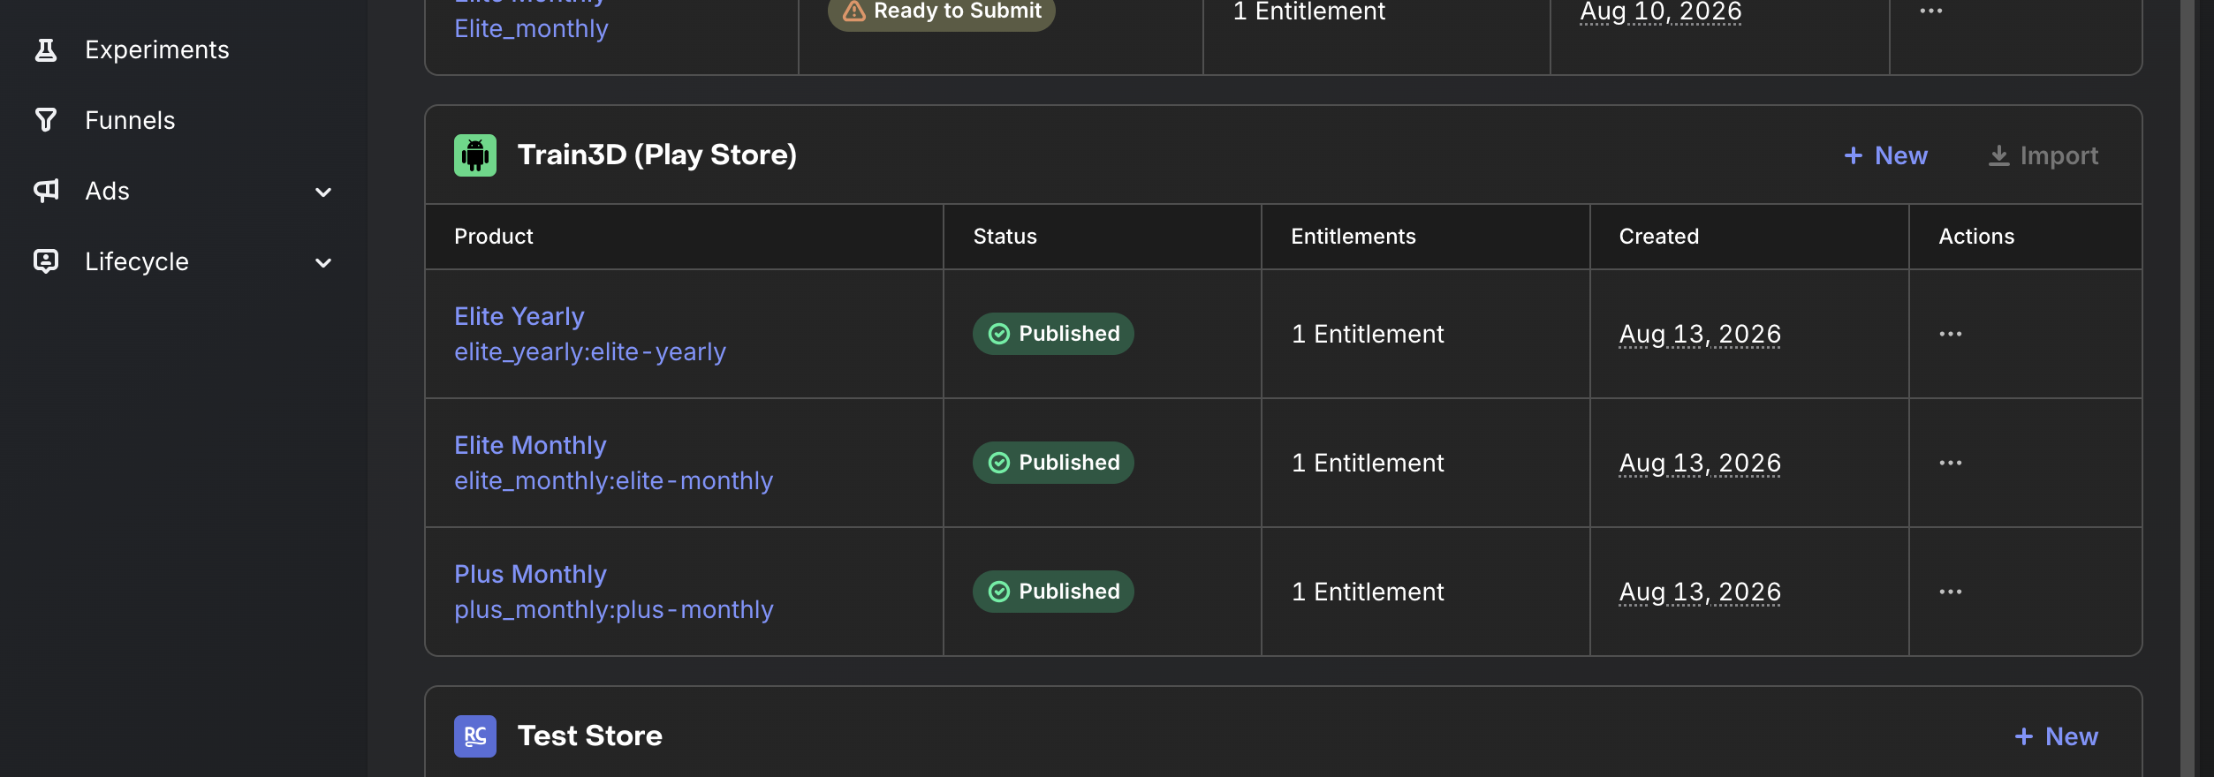Click the 1 Entitlement cell for Elite Yearly
2214x777 pixels.
coord(1368,334)
